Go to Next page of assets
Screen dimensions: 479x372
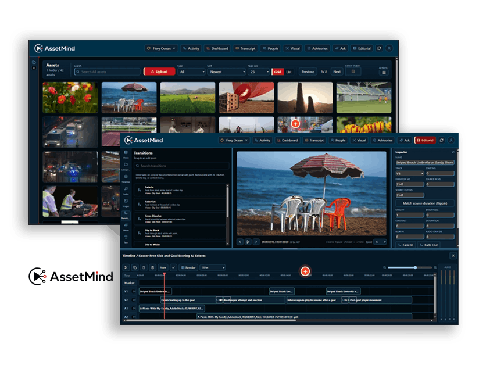point(337,71)
